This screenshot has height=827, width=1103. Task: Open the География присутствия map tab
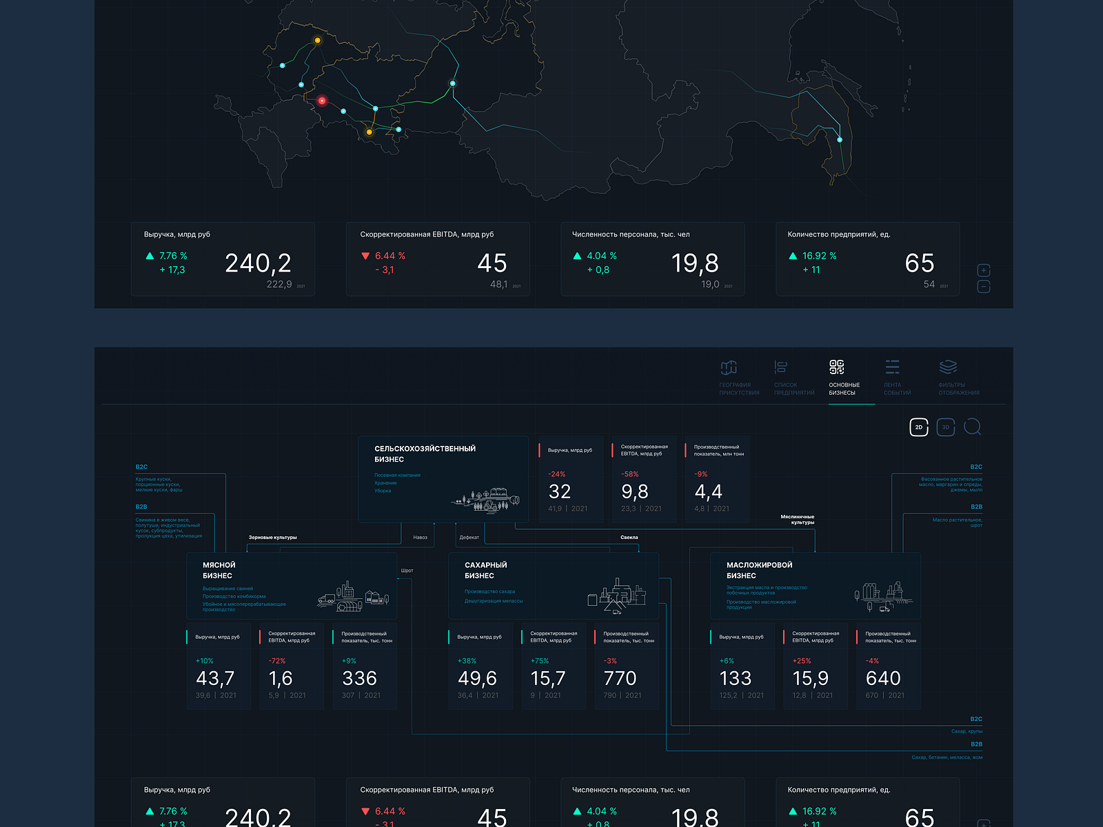(x=738, y=378)
